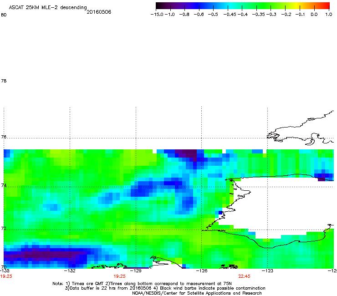Select the 0.0 color scale label
Image resolution: width=337 pixels, height=296 pixels.
coord(314,15)
